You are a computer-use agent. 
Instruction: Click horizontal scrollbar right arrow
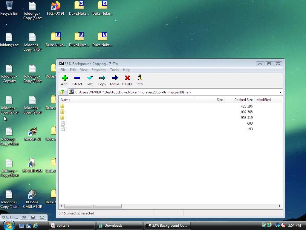tap(280, 206)
